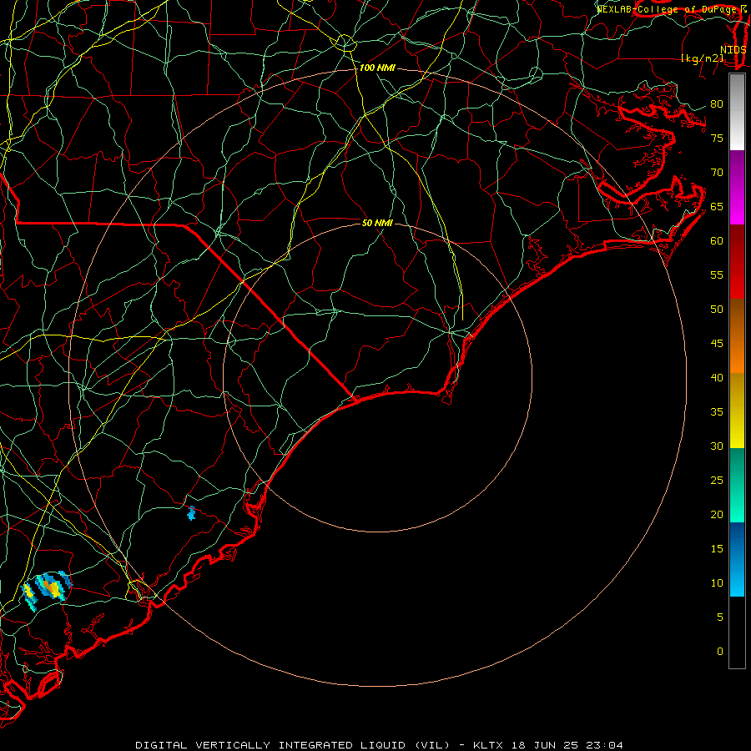Screen dimensions: 751x751
Task: Click the [kg/m2] units label
Action: point(703,58)
